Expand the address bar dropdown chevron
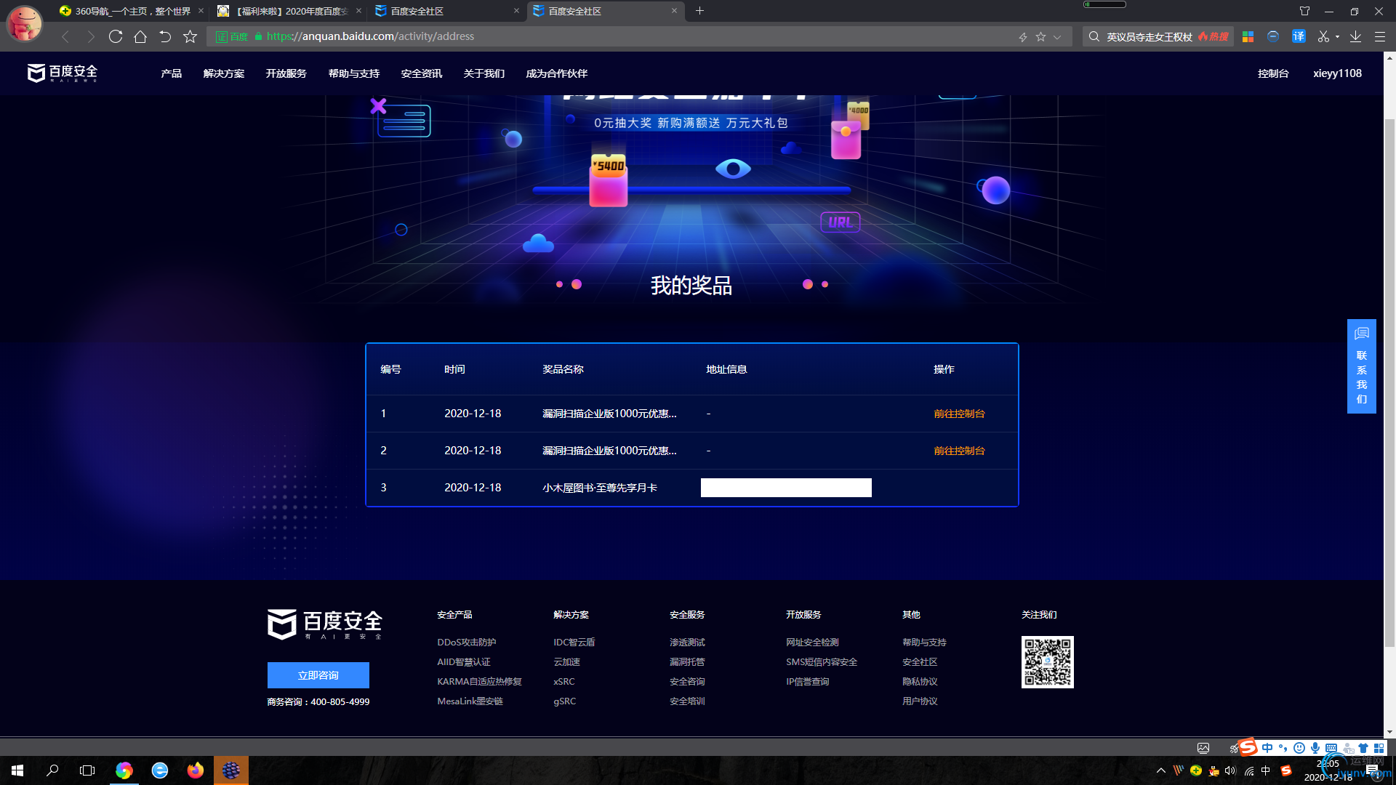Screen dimensions: 1396x785 pos(1057,36)
